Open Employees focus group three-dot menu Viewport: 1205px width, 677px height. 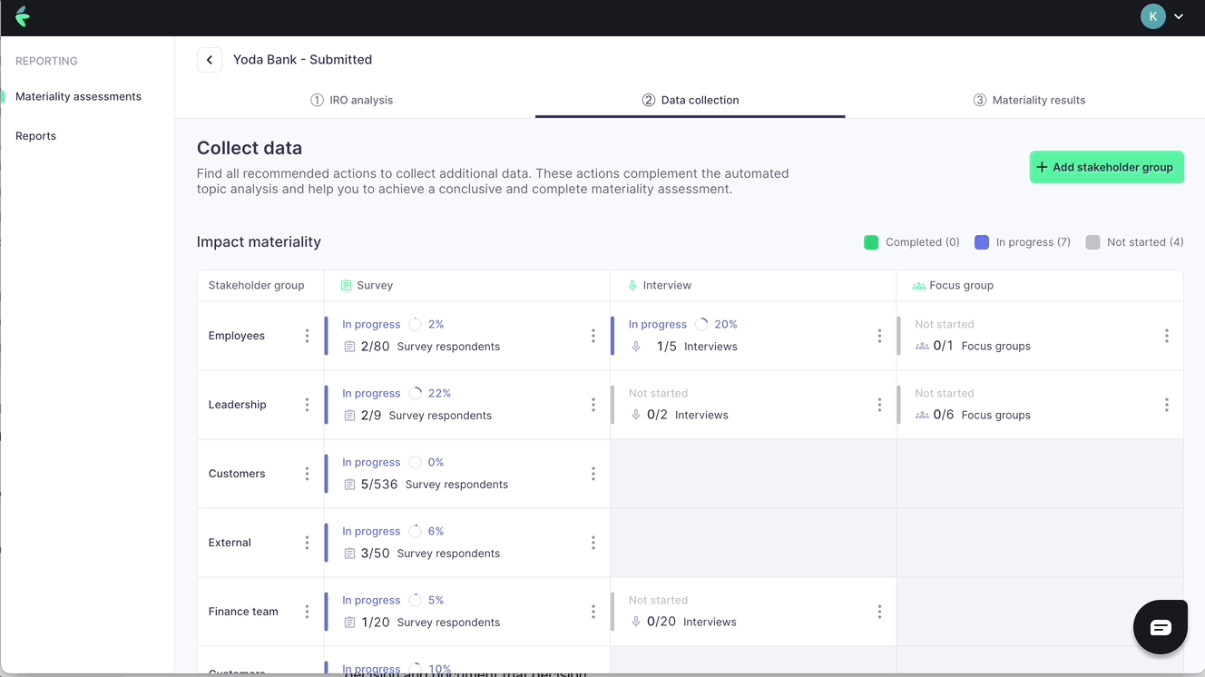[1167, 336]
